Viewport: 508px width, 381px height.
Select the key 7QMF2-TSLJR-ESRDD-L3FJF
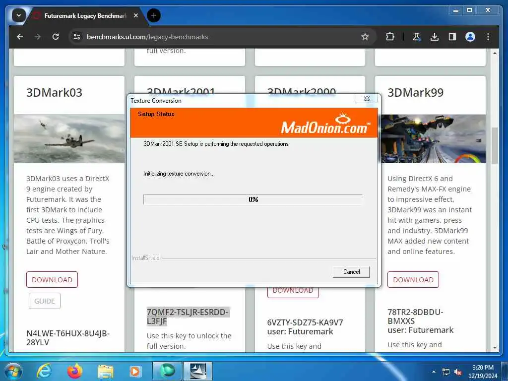click(188, 317)
